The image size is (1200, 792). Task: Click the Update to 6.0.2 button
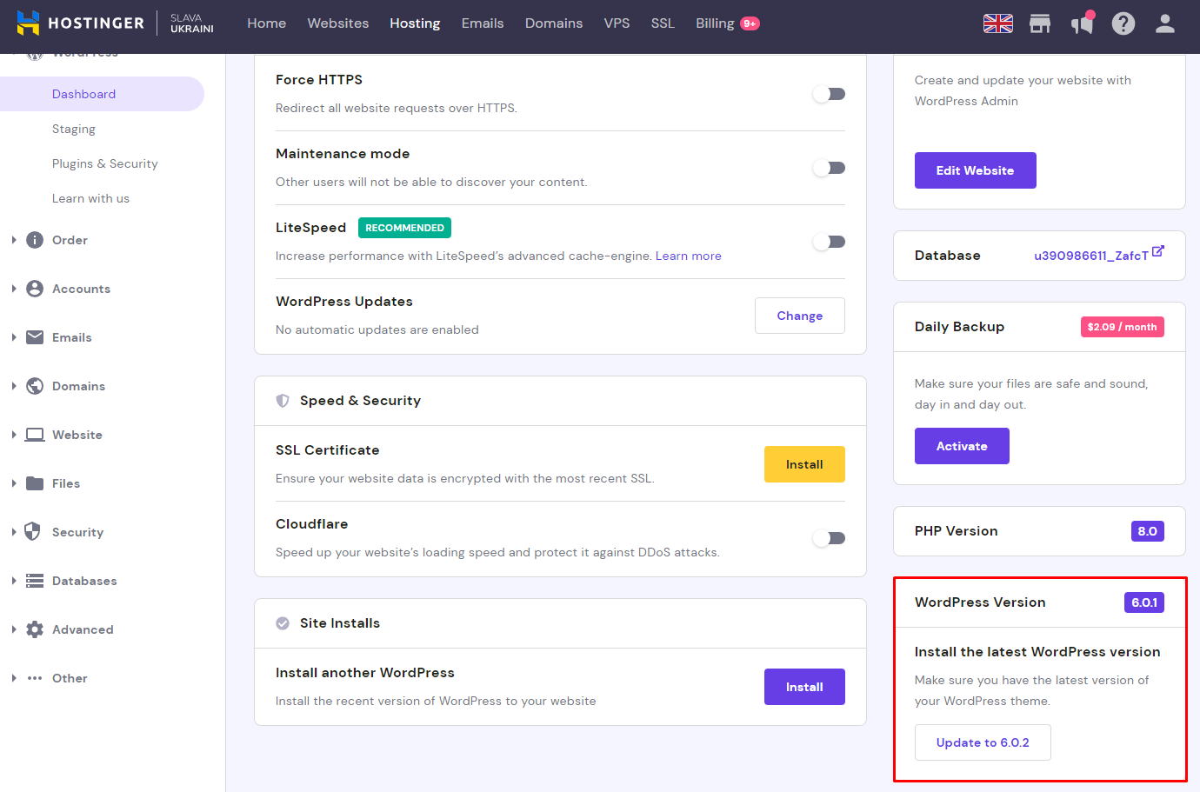tap(983, 742)
